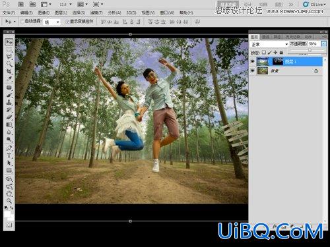Select the Gradient tool
Screen dimensions: 330x247
pyautogui.click(x=9, y=124)
